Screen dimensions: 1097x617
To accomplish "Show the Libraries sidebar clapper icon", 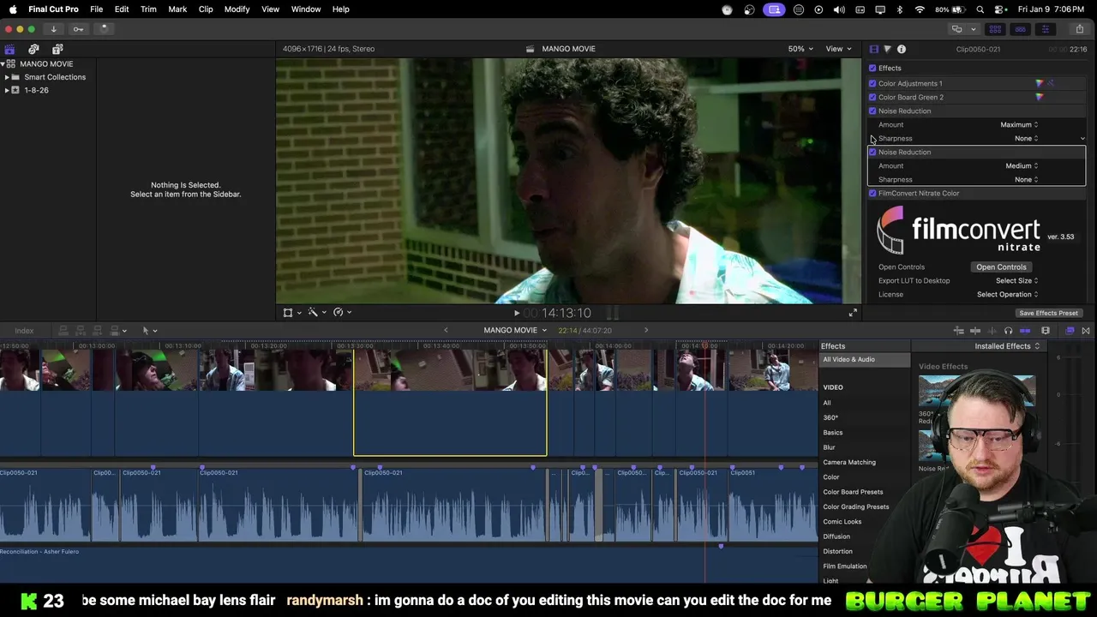I will [9, 50].
